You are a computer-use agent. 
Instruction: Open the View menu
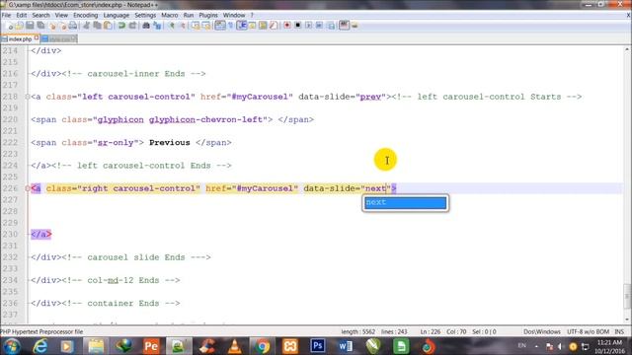point(61,16)
